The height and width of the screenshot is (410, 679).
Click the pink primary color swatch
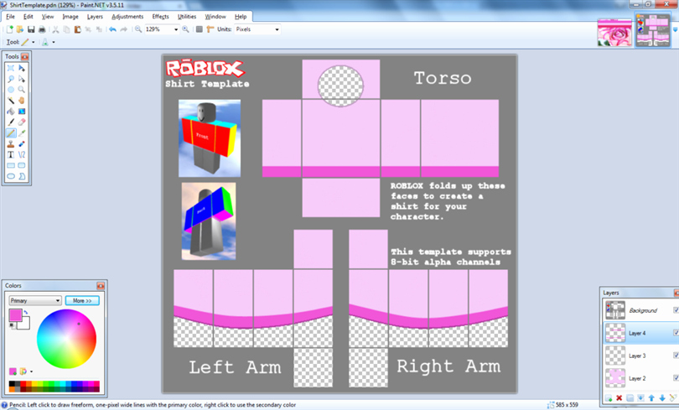tap(15, 315)
